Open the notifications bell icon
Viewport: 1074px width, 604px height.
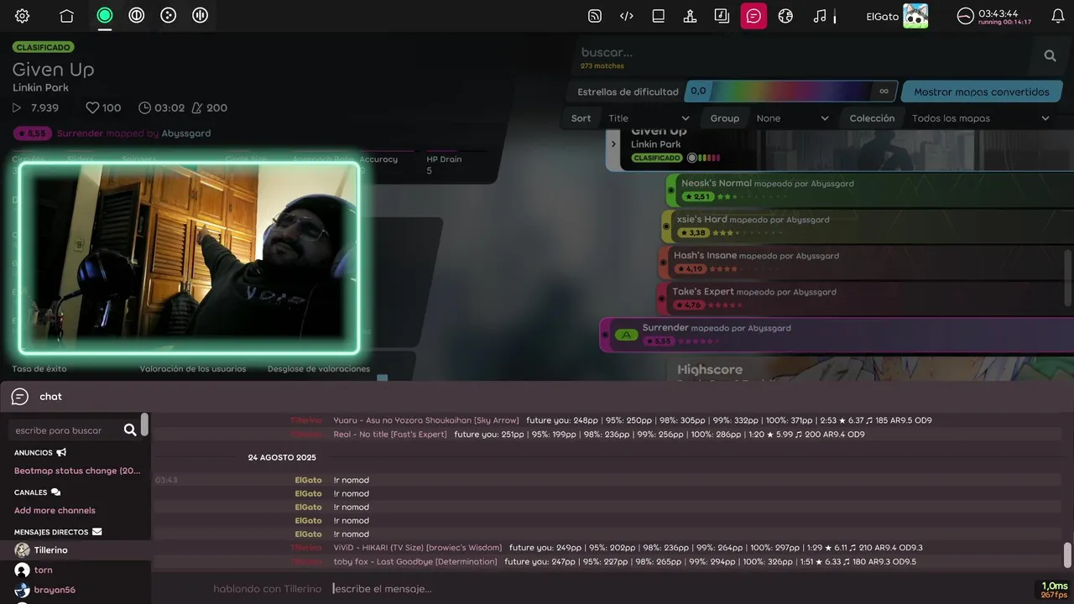1058,16
